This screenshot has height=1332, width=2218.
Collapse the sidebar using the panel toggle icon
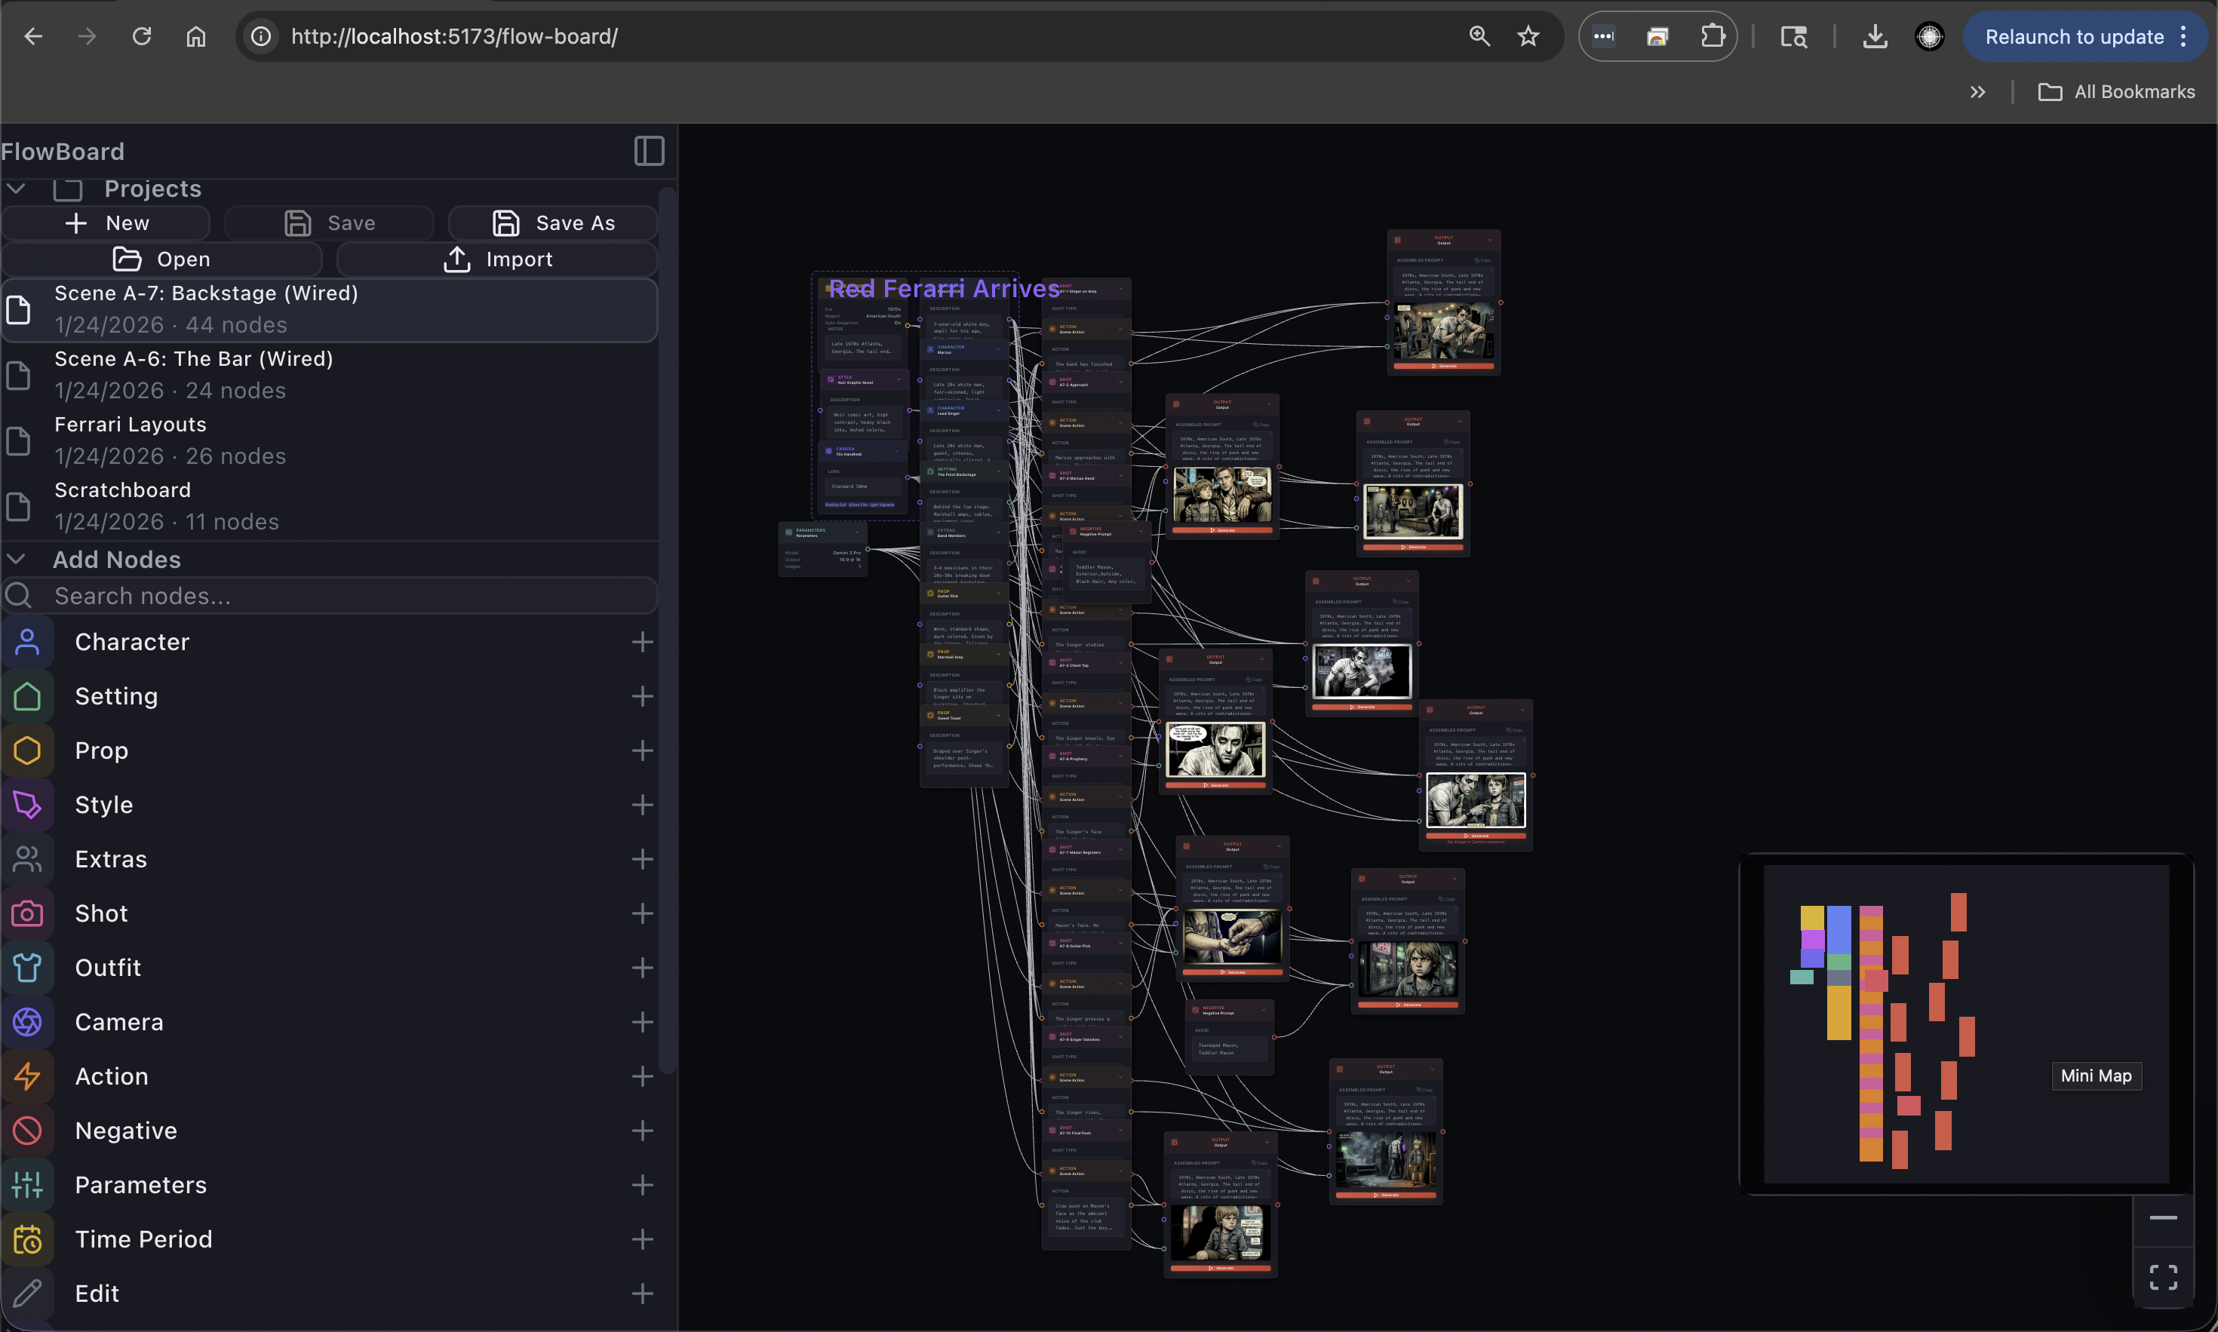click(648, 151)
